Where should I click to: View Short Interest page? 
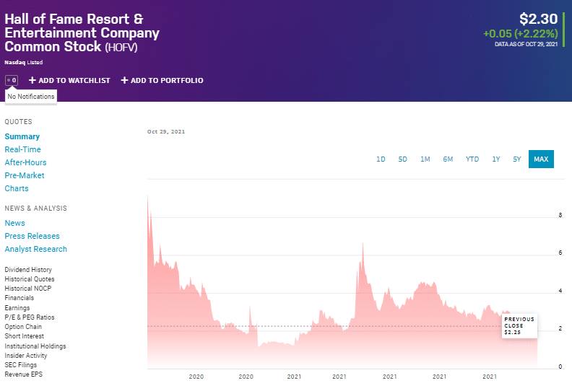pos(24,336)
